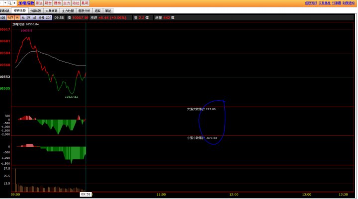Open the stock symbol dropdown arrow
The width and height of the screenshot is (358, 199).
5,3
